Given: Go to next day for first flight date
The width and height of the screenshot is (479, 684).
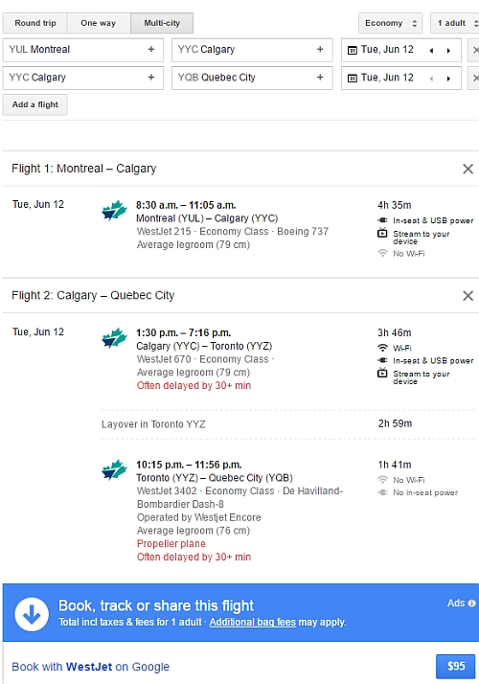Looking at the screenshot, I should (448, 50).
